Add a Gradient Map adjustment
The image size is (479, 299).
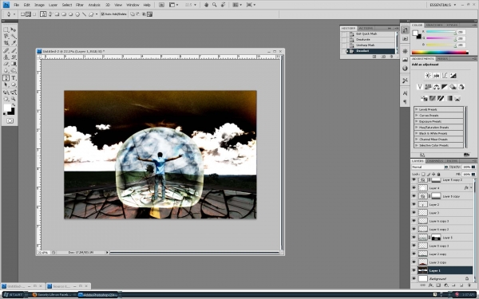tap(449, 98)
